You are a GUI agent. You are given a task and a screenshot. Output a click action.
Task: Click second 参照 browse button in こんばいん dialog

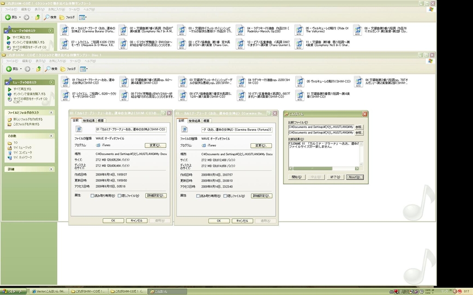pos(358,133)
